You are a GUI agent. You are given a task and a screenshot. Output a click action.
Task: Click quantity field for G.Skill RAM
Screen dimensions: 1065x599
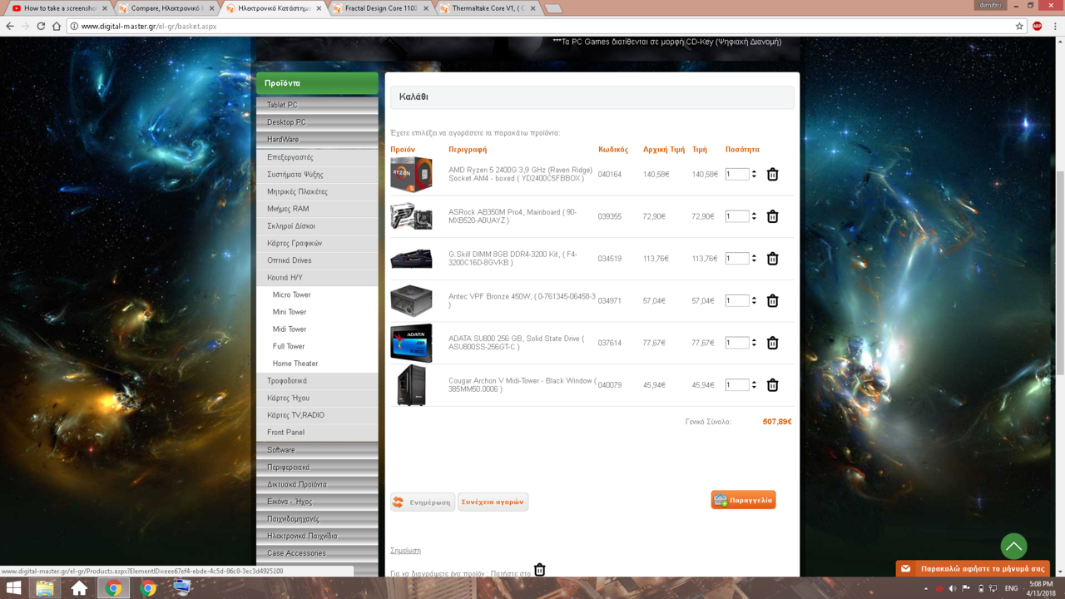pyautogui.click(x=736, y=259)
